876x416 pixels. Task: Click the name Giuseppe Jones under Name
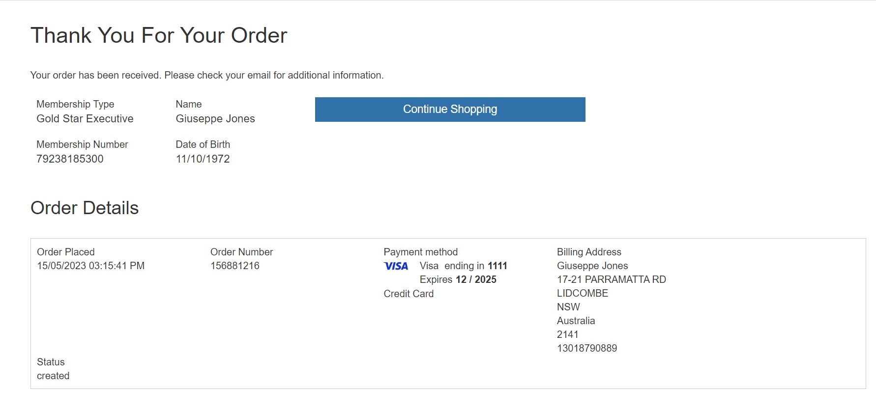[x=215, y=118]
